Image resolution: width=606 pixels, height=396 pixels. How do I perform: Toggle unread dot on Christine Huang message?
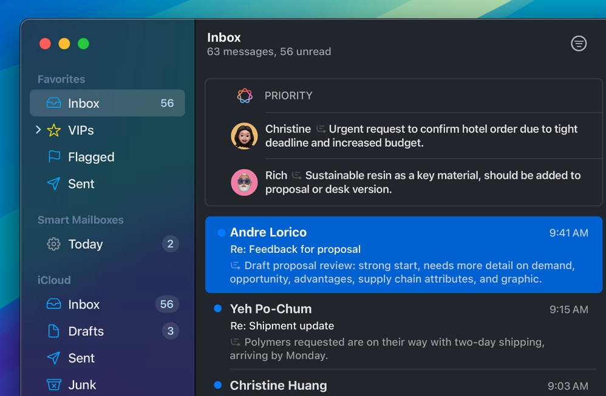coord(217,385)
